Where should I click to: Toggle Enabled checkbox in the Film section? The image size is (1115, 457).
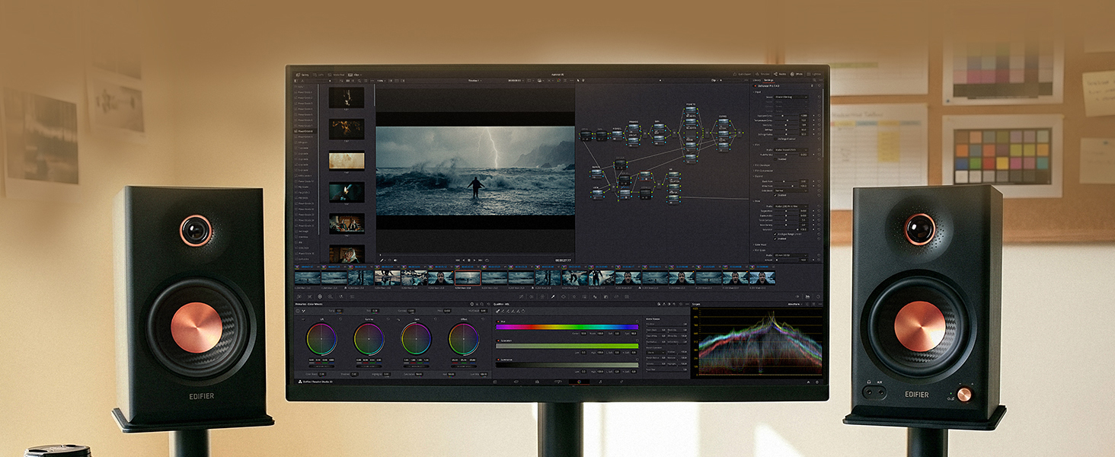point(775,158)
